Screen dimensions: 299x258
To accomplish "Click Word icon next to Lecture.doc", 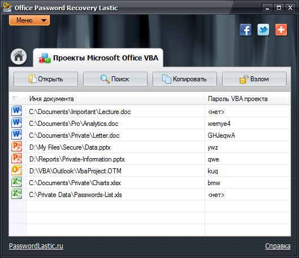I will coord(16,111).
